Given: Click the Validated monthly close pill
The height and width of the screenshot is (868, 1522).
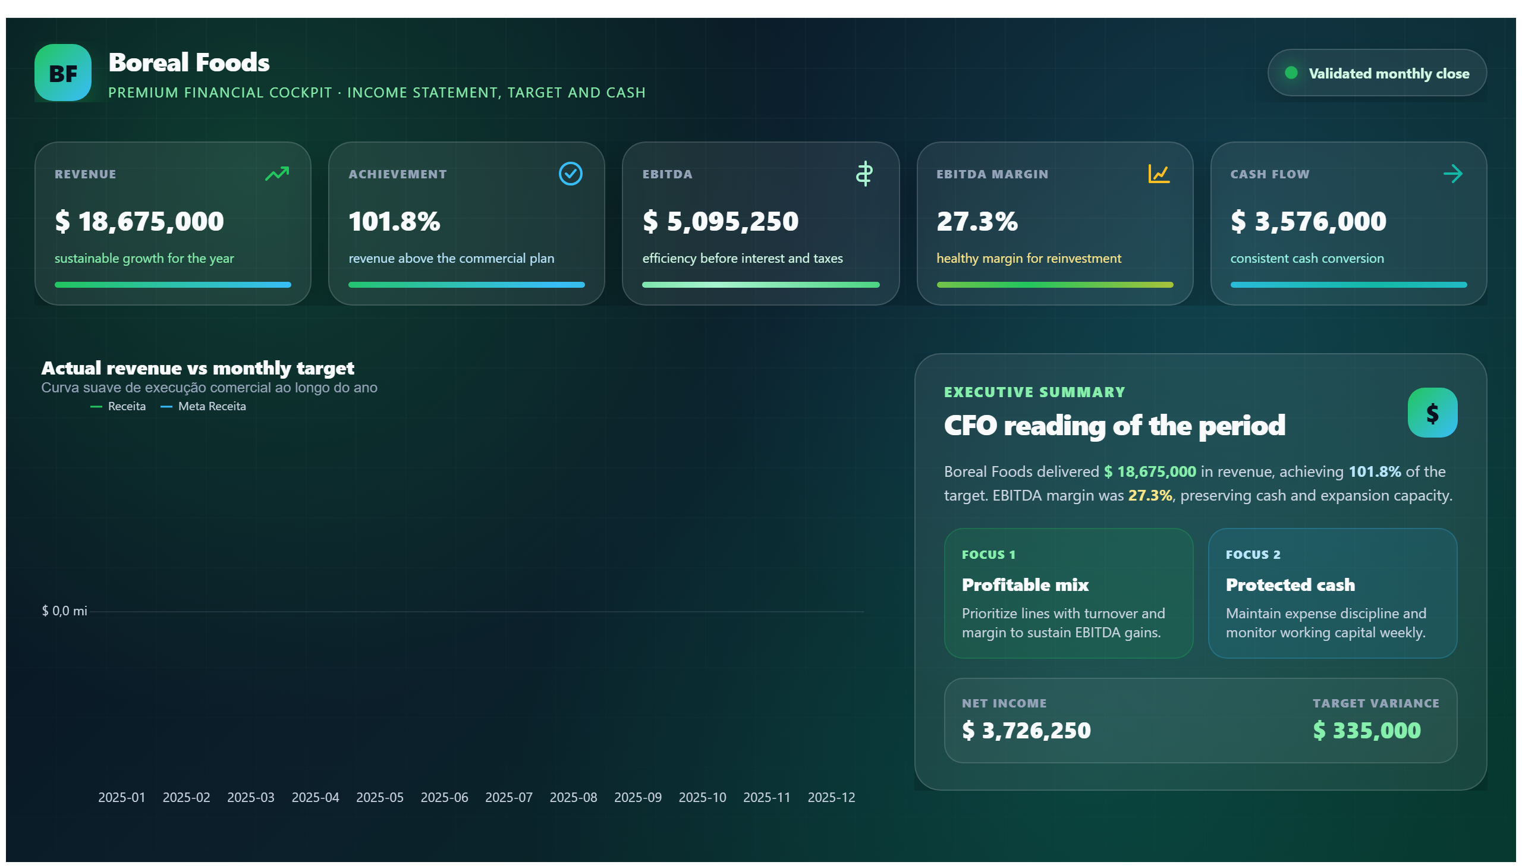Looking at the screenshot, I should [1376, 73].
